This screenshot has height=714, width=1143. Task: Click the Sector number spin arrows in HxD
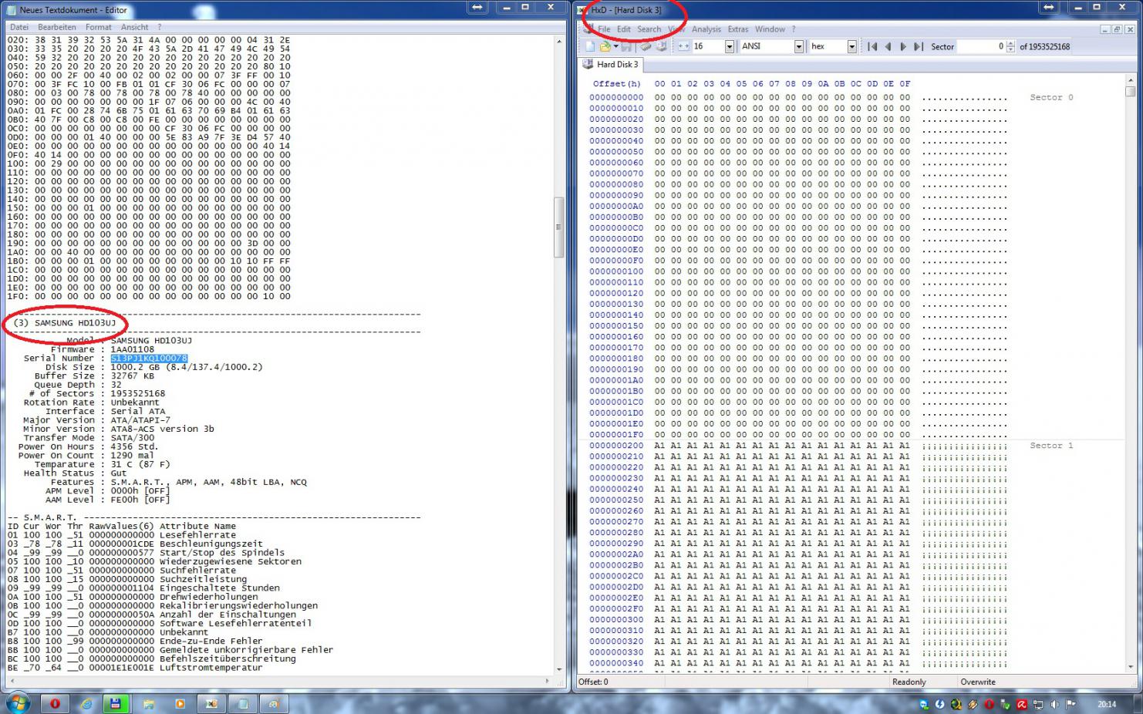[1011, 46]
